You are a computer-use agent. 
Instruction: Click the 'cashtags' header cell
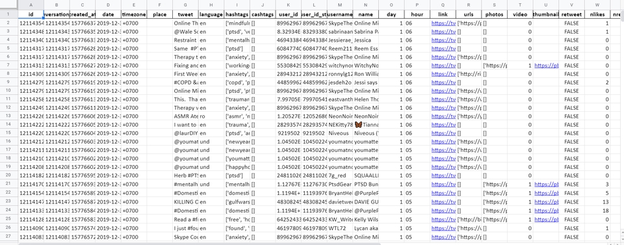[263, 15]
